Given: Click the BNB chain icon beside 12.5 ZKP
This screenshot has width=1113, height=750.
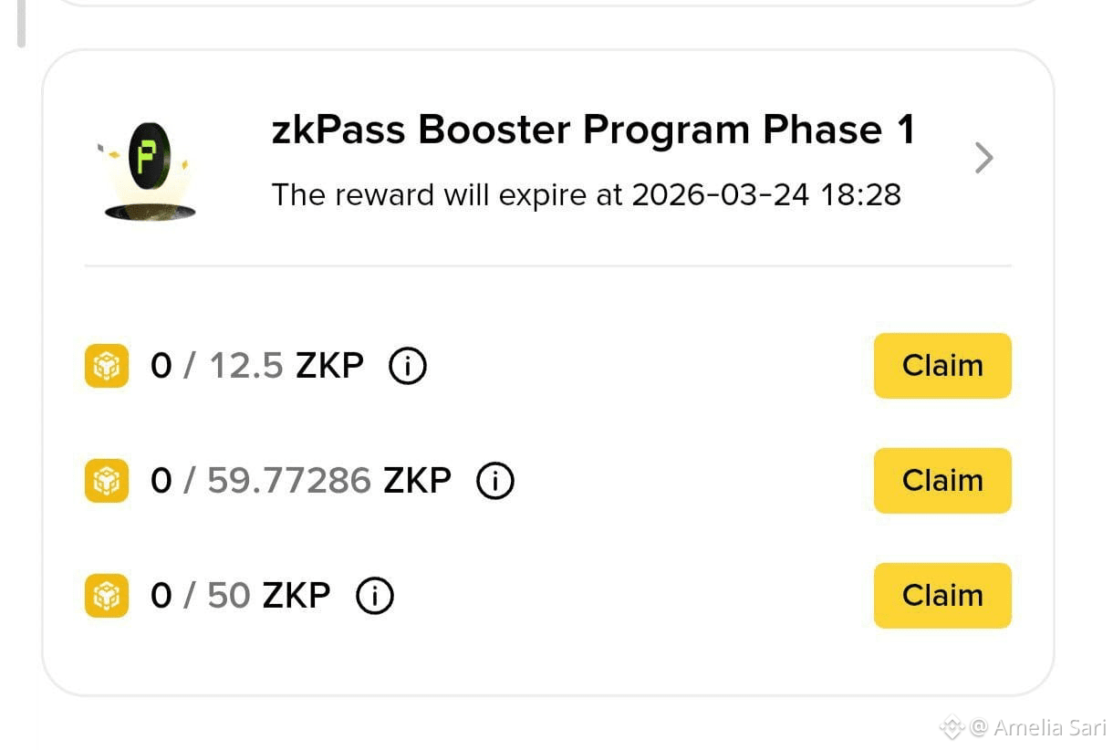Looking at the screenshot, I should 107,366.
